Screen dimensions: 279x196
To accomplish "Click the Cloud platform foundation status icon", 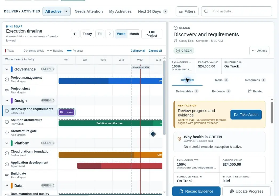I will 7,153.
